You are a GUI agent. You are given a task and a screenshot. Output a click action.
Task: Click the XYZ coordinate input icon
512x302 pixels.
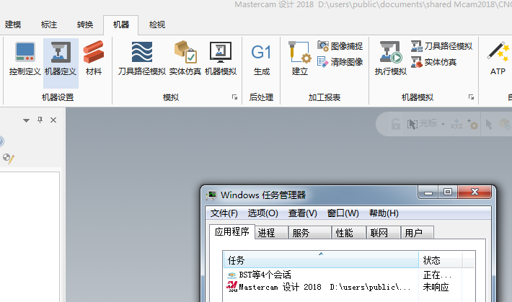point(456,124)
